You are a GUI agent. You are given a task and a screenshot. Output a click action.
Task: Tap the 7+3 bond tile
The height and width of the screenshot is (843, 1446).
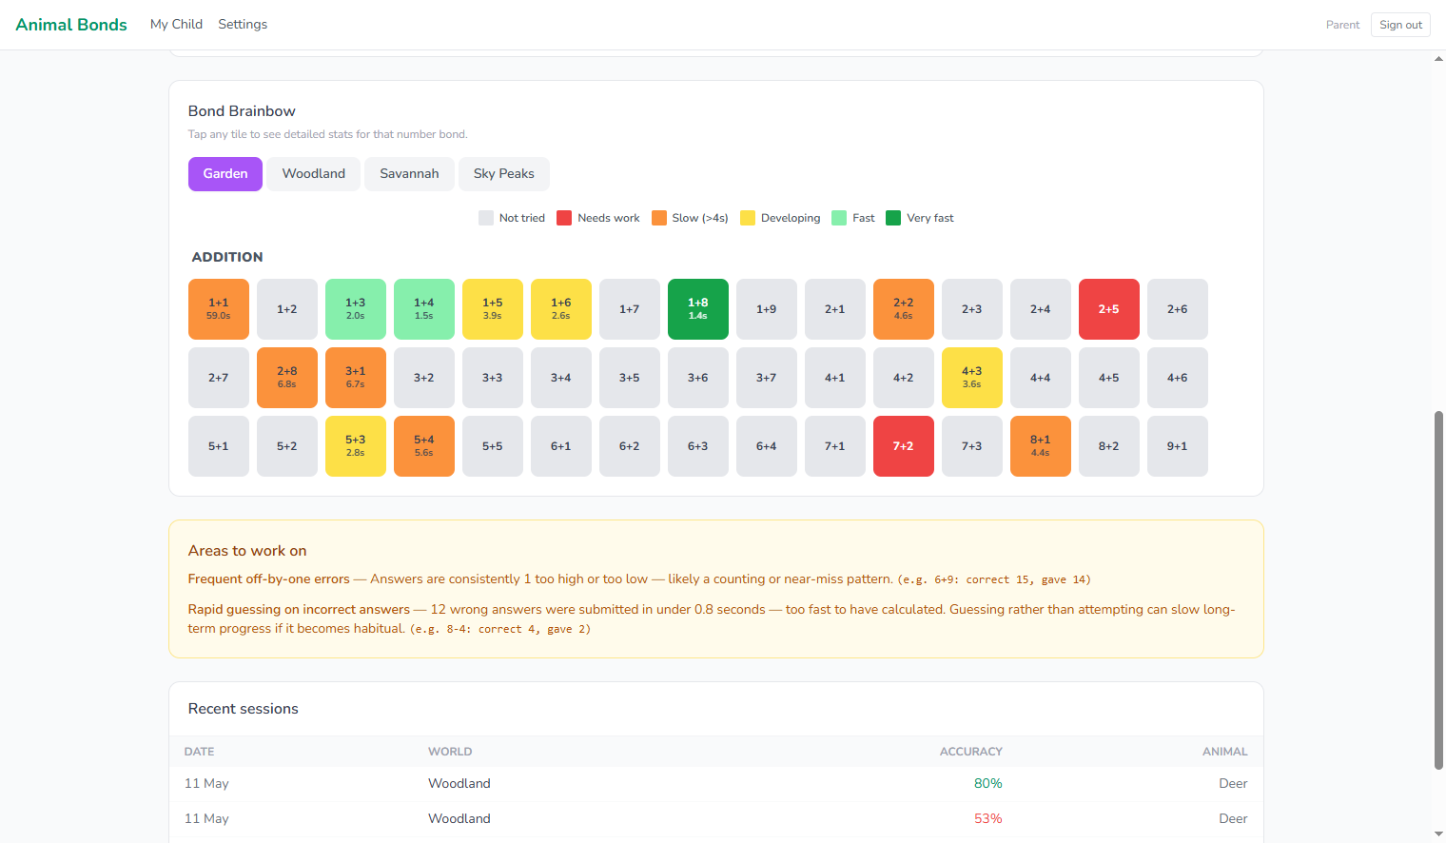(972, 446)
